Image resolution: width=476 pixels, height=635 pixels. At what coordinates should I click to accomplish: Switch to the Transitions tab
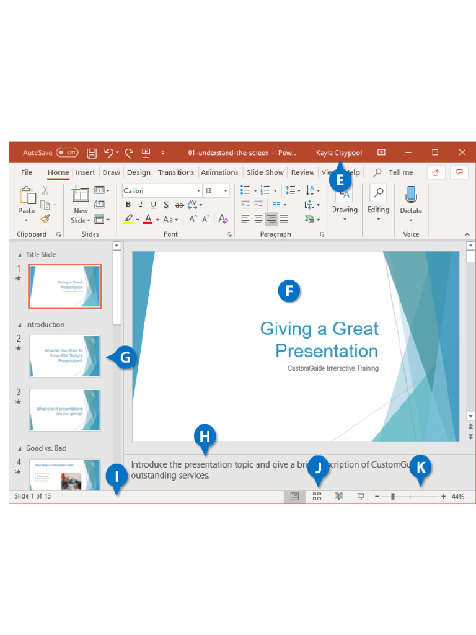click(x=176, y=172)
